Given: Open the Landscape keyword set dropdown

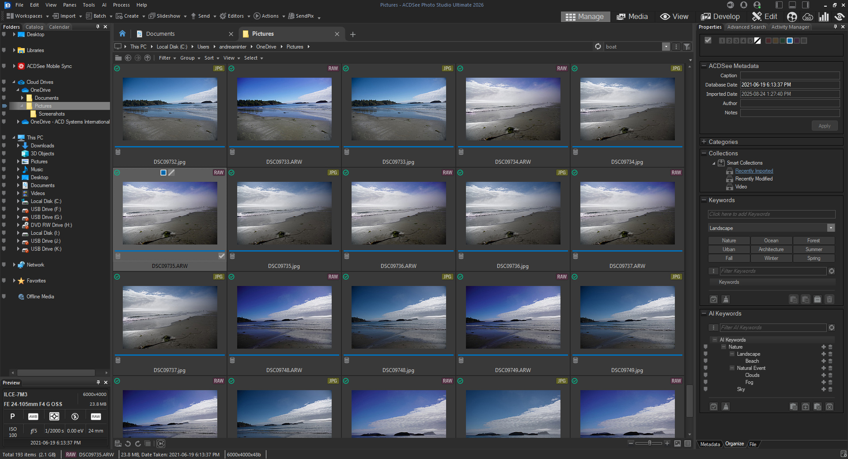Looking at the screenshot, I should coord(831,228).
